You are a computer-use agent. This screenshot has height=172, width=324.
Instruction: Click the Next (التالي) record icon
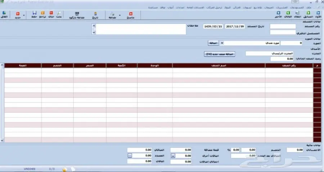(x=288, y=13)
